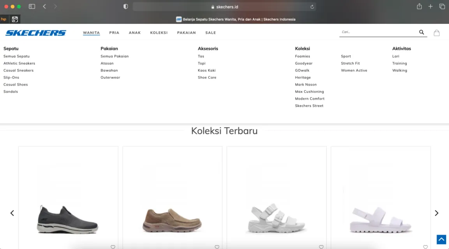449x249 pixels.
Task: Open Women Active collection link
Action: point(354,70)
